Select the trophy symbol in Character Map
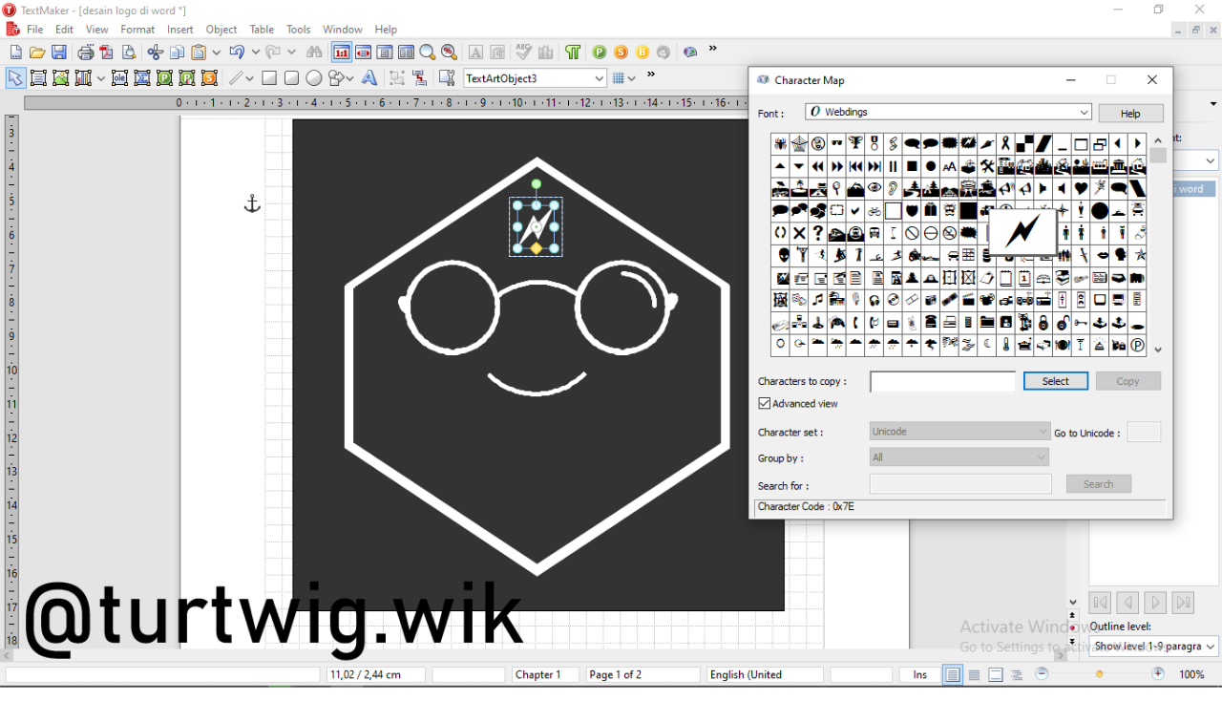The image size is (1222, 701). (x=855, y=143)
